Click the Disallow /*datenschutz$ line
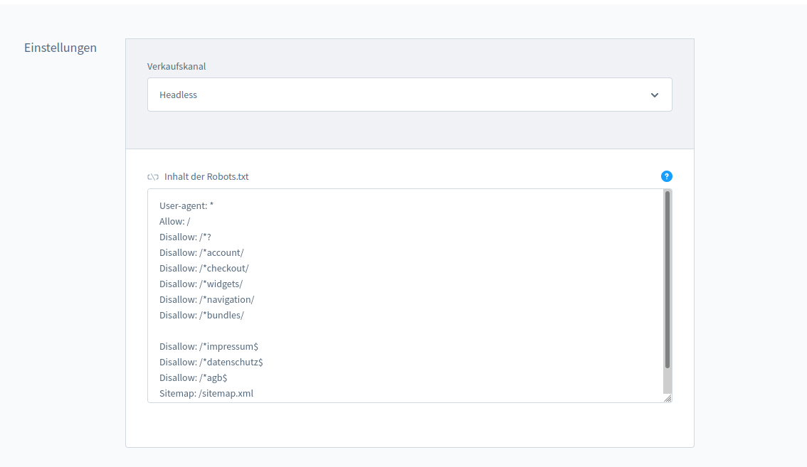The width and height of the screenshot is (807, 467). (211, 363)
